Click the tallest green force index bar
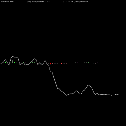 coord(11,61)
